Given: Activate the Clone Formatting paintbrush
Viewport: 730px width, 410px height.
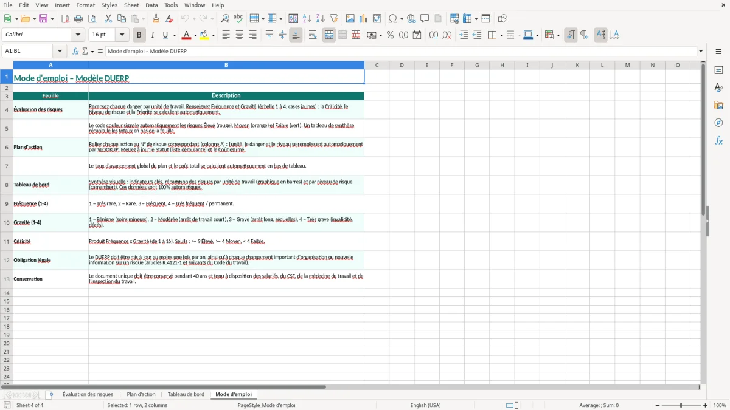Looking at the screenshot, I should (x=156, y=19).
